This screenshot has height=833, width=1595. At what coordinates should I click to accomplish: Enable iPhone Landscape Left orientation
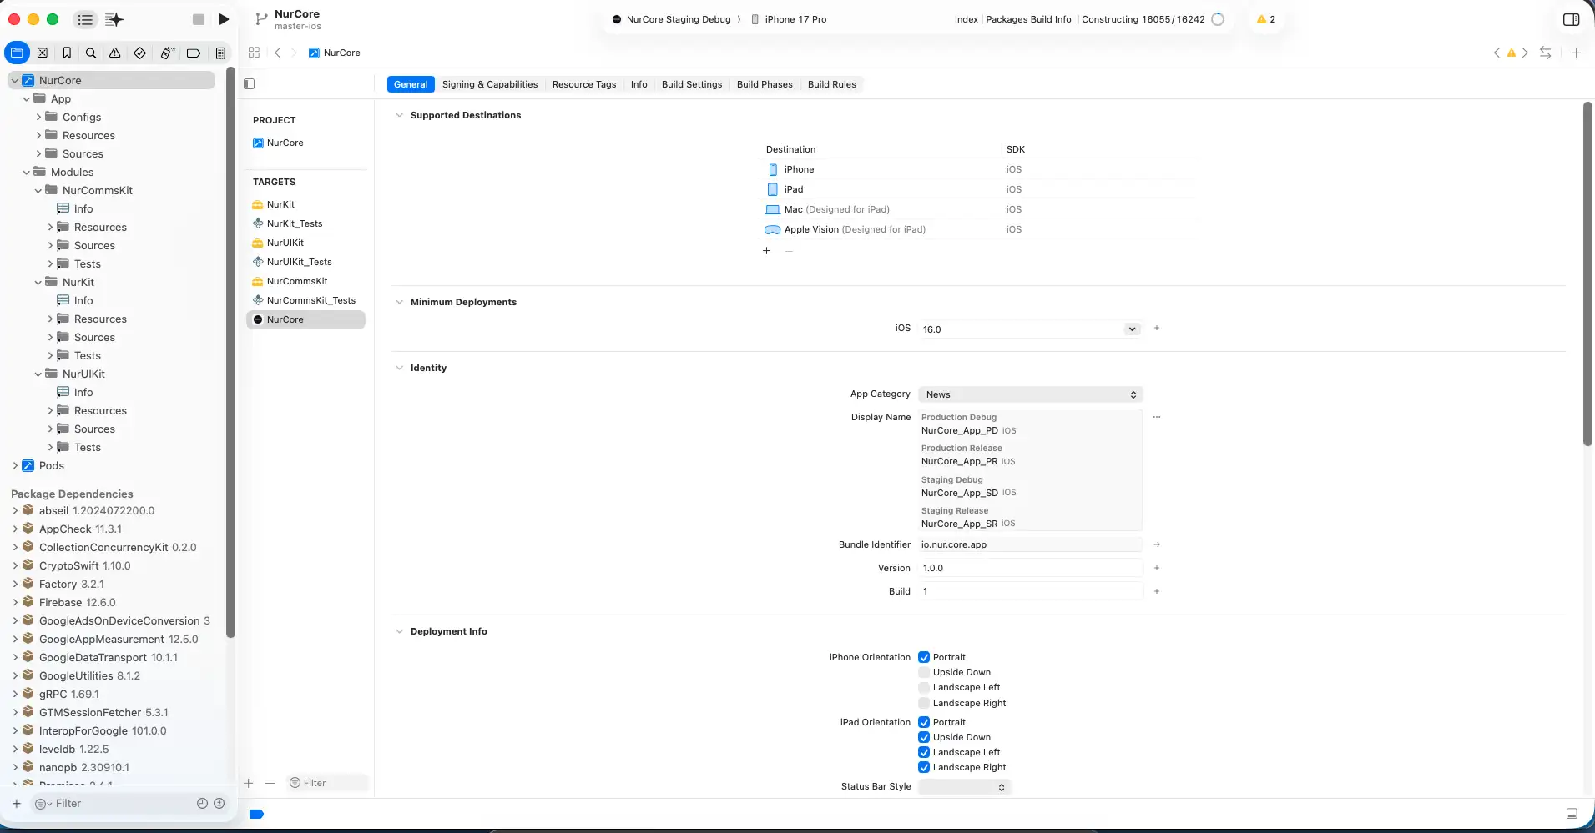(x=924, y=688)
